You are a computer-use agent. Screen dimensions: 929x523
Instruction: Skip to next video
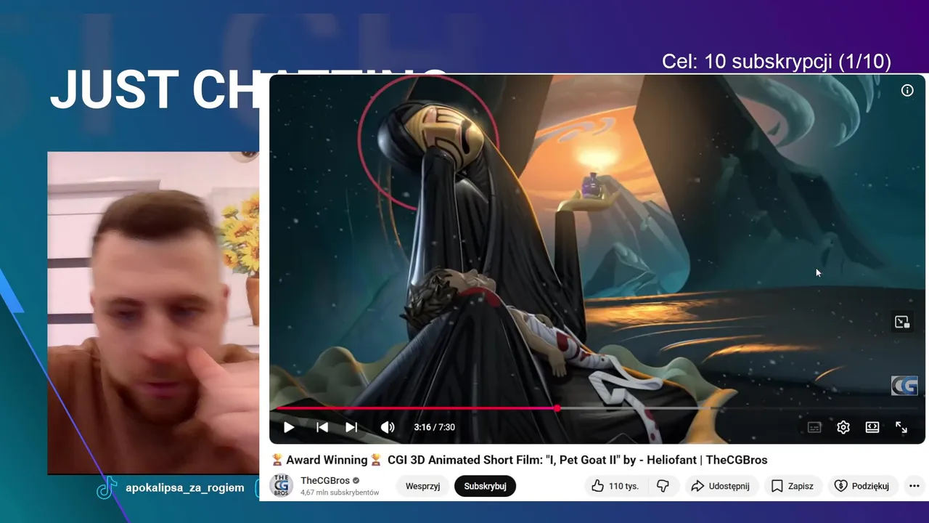click(351, 427)
